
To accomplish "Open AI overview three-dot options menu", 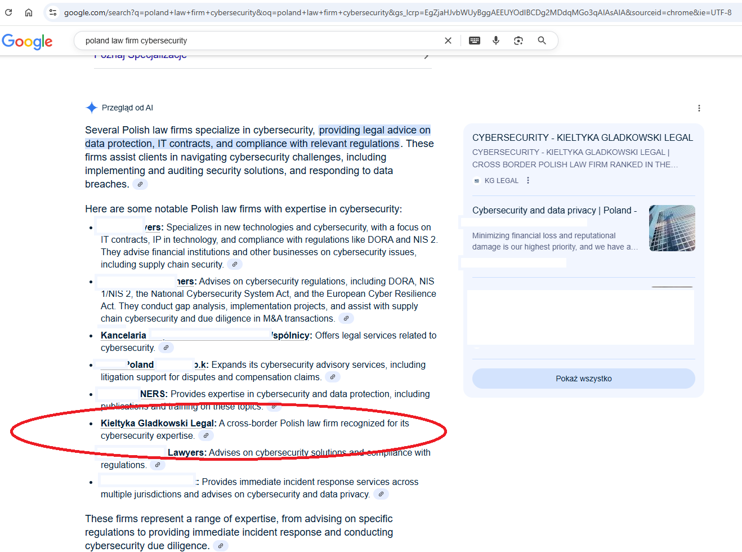I will (699, 108).
